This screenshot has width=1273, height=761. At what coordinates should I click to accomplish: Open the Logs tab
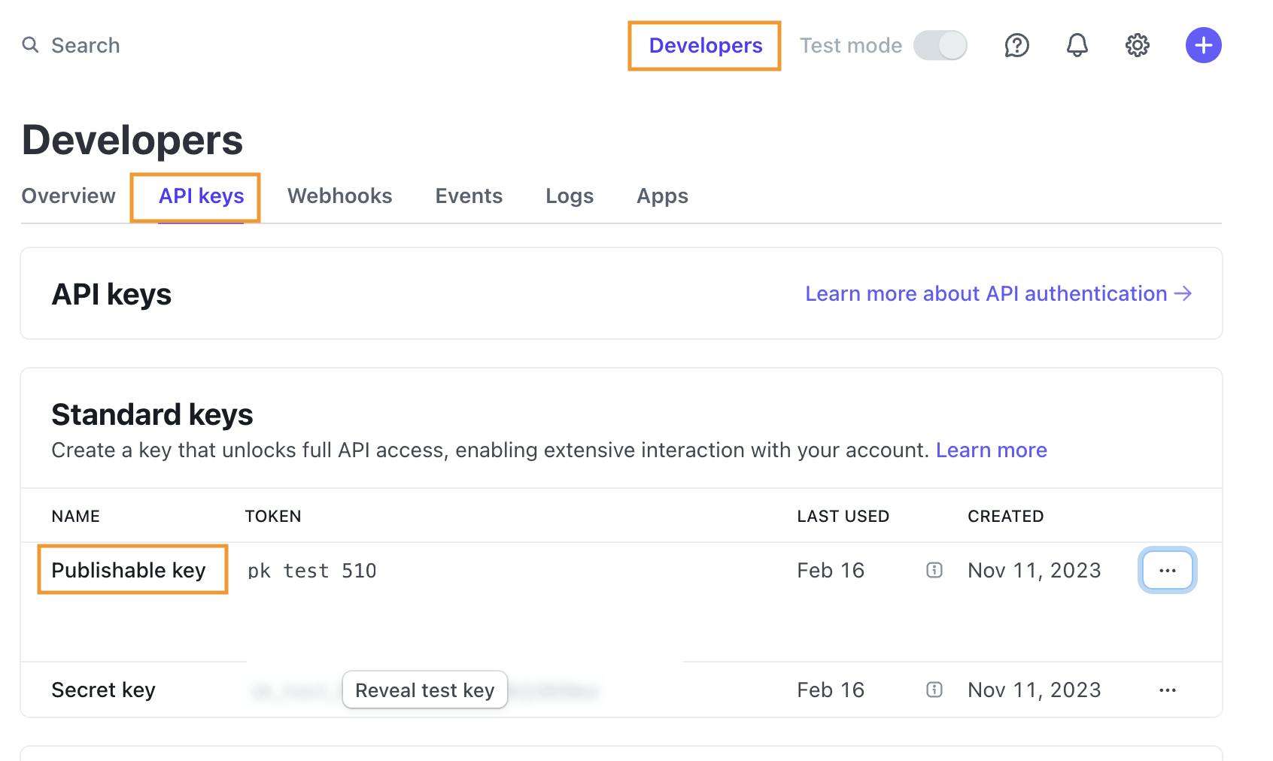pyautogui.click(x=570, y=196)
